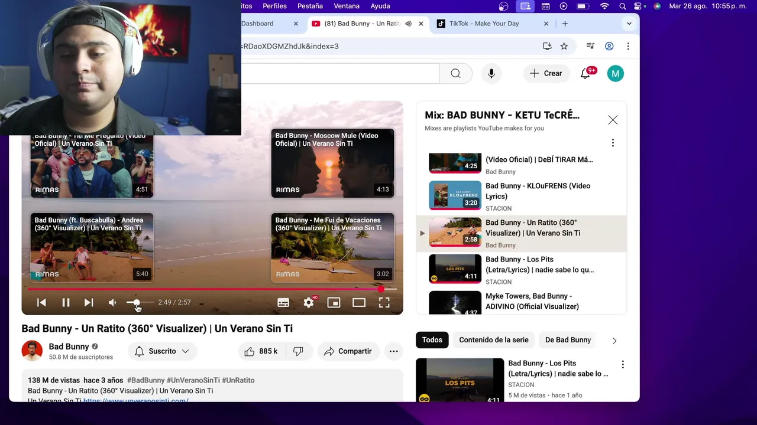Install app icon in address bar

coord(547,46)
